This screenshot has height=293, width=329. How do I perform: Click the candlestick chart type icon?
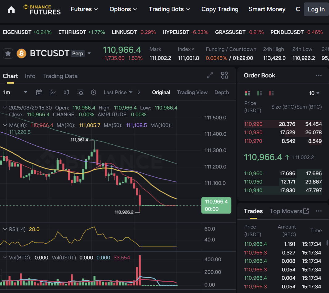[66, 92]
